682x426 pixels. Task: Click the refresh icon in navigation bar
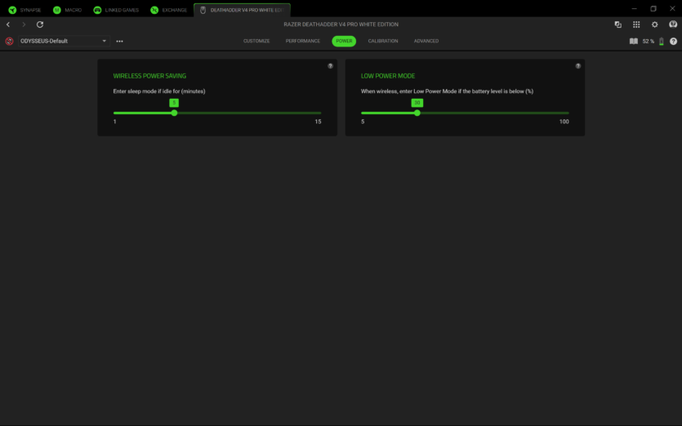(40, 24)
